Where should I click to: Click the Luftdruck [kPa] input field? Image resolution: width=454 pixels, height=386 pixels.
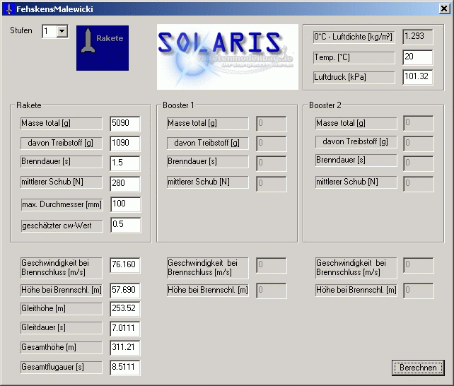pos(417,77)
